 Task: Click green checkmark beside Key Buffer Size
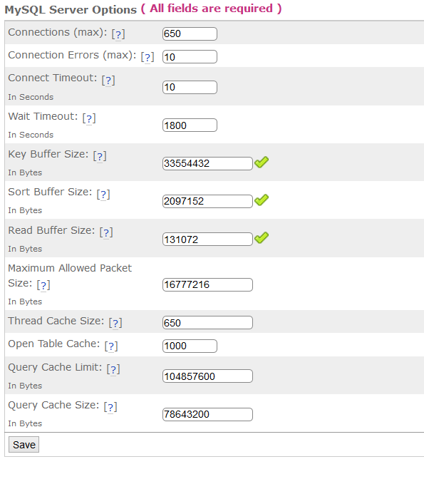click(262, 163)
